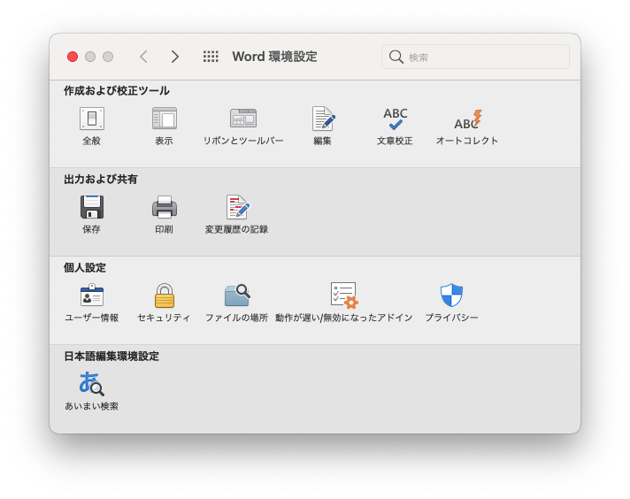Open the 保存 (Save) floppy disk icon

[x=92, y=207]
